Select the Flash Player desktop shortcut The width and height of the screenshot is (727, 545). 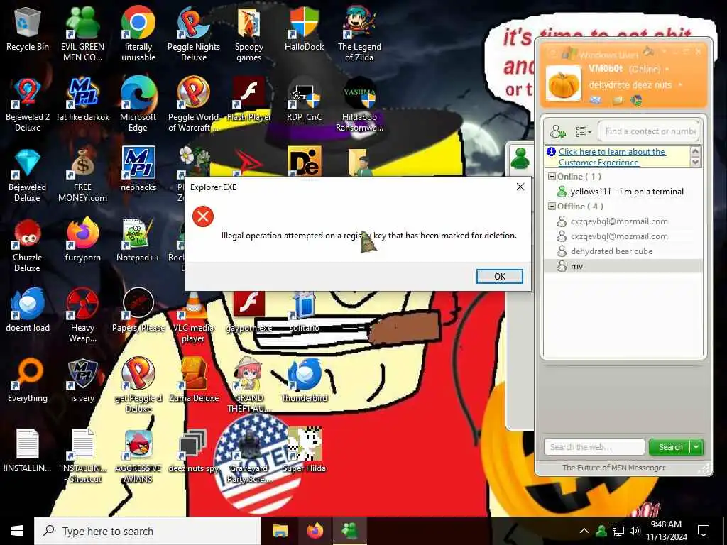point(249,99)
